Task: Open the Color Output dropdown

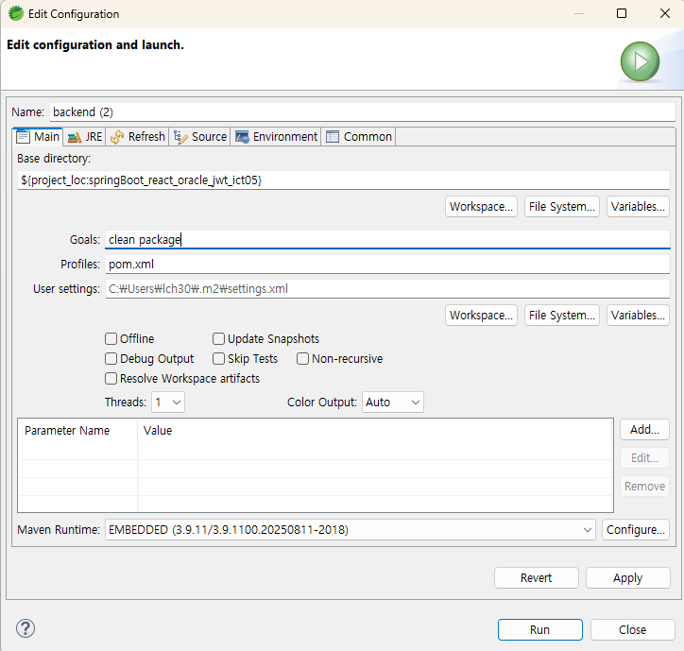Action: [393, 402]
